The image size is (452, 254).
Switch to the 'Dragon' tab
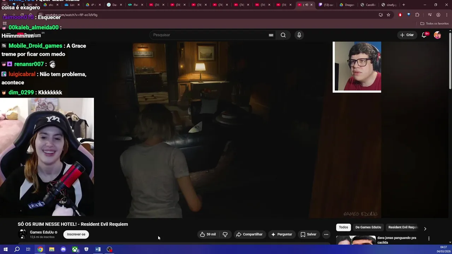pyautogui.click(x=347, y=5)
